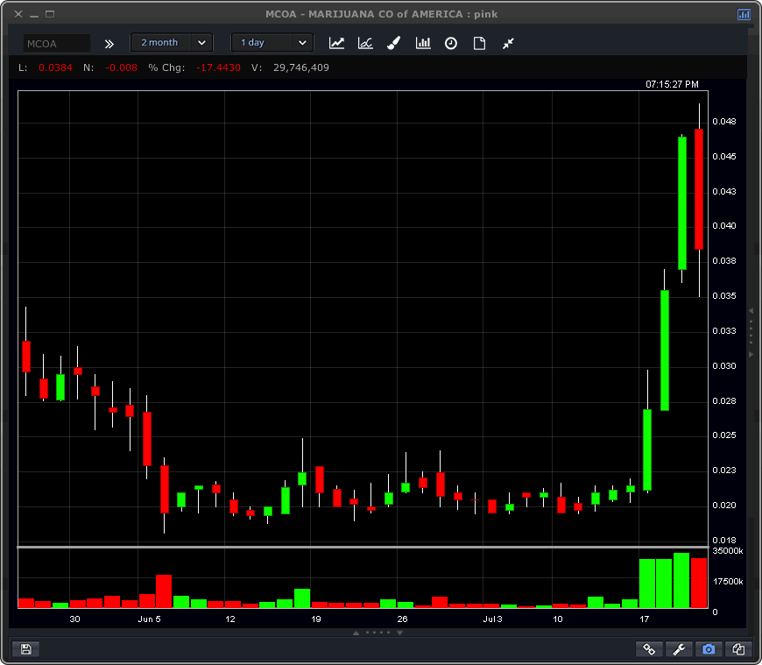Toggle the volume bars chart icon

tap(423, 43)
